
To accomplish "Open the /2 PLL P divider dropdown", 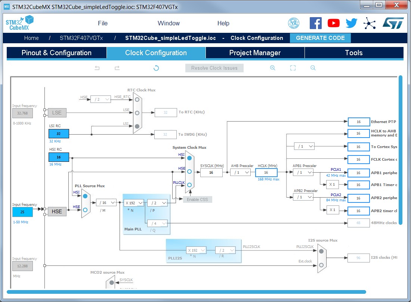I will (158, 203).
